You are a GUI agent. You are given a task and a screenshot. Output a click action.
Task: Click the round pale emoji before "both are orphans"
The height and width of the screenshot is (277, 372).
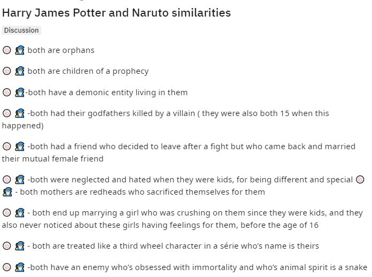pyautogui.click(x=7, y=50)
